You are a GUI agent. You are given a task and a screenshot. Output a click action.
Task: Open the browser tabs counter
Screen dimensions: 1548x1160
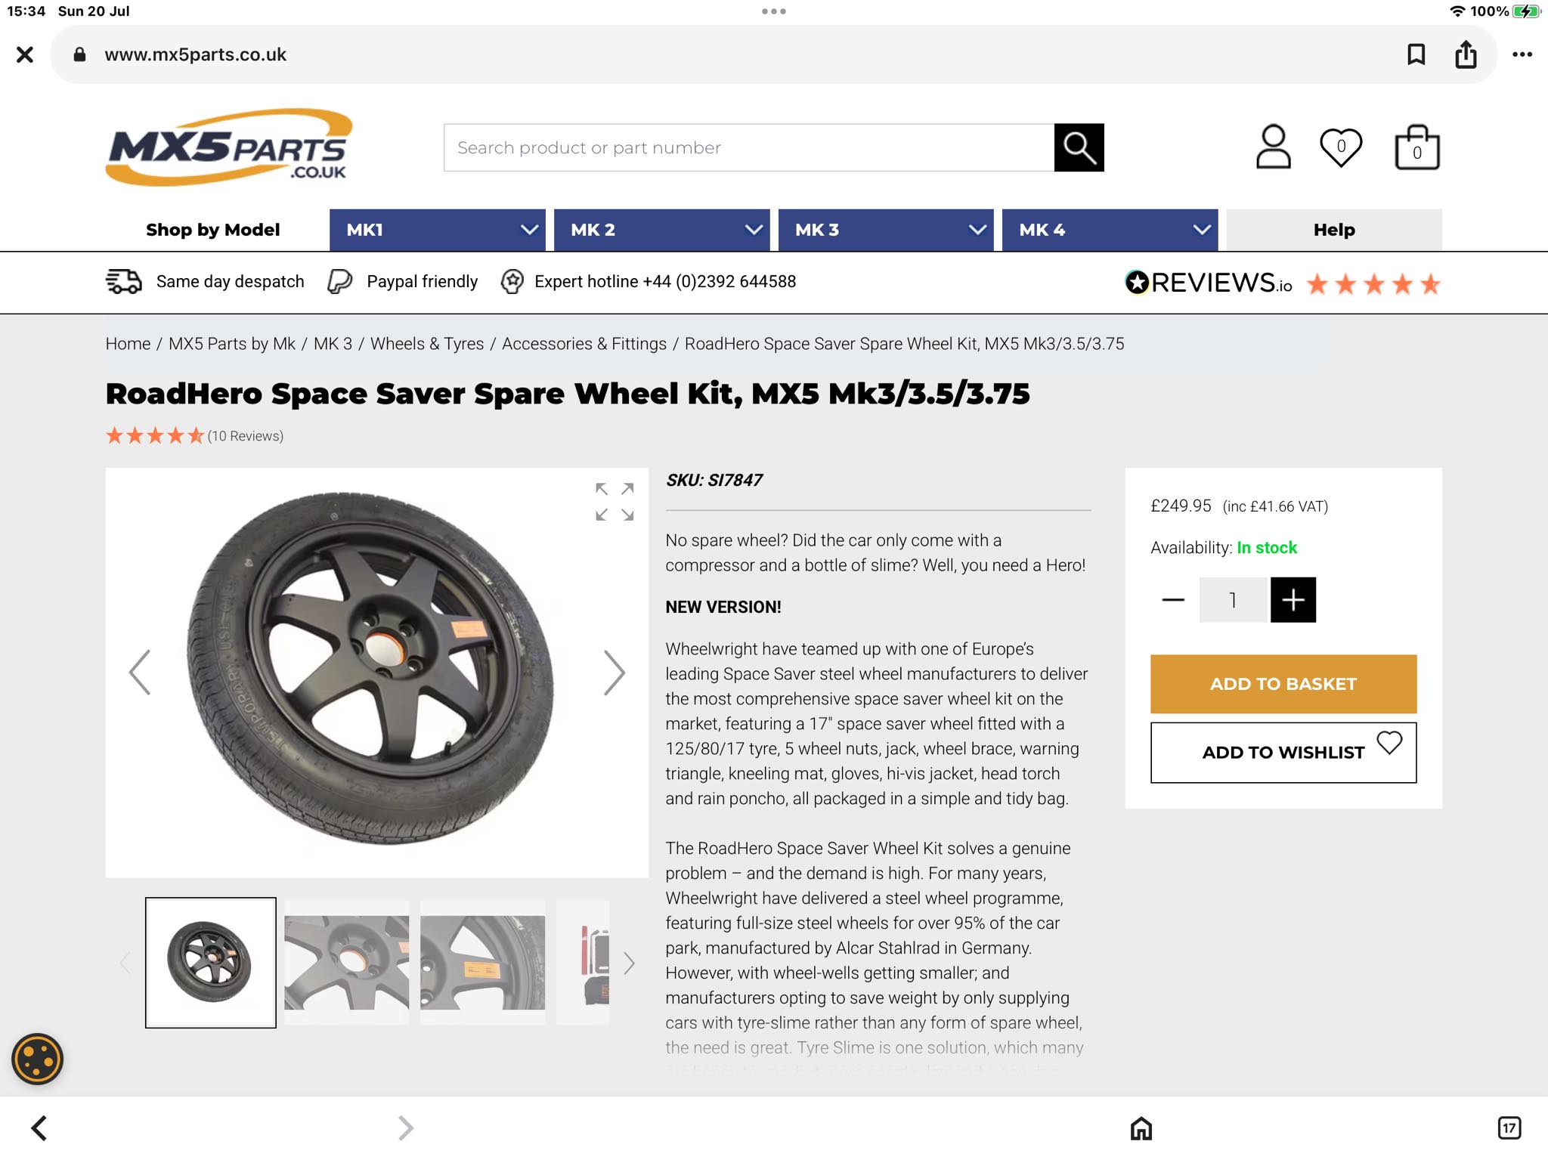1509,1128
